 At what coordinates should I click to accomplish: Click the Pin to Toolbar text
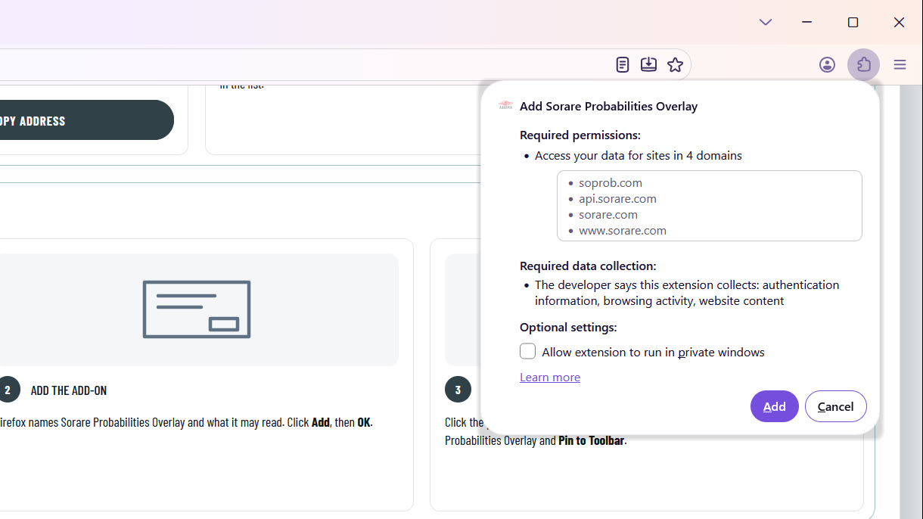click(x=592, y=440)
